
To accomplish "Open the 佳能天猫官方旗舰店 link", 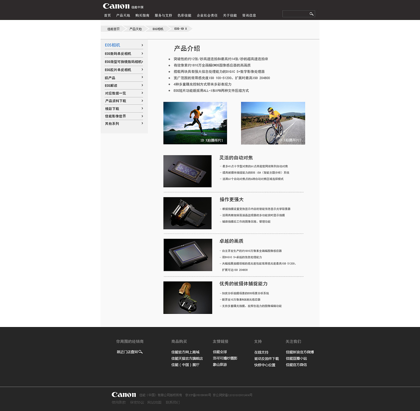I will click(187, 359).
